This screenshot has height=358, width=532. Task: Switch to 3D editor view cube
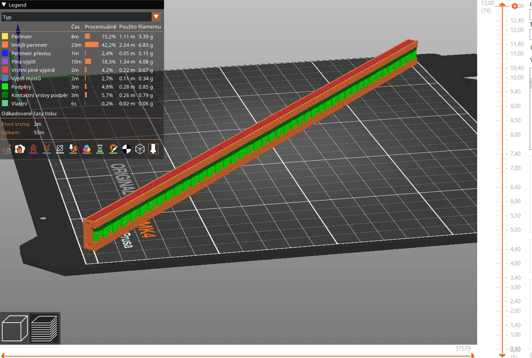(x=15, y=329)
